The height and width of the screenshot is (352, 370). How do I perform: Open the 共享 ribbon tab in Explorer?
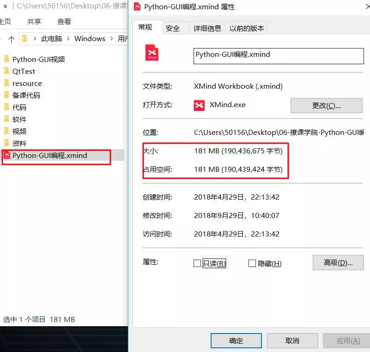click(34, 22)
